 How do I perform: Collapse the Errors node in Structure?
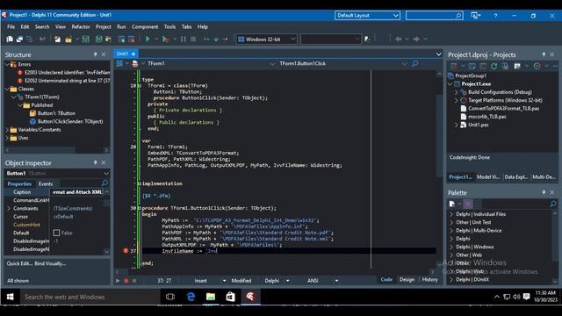7,64
